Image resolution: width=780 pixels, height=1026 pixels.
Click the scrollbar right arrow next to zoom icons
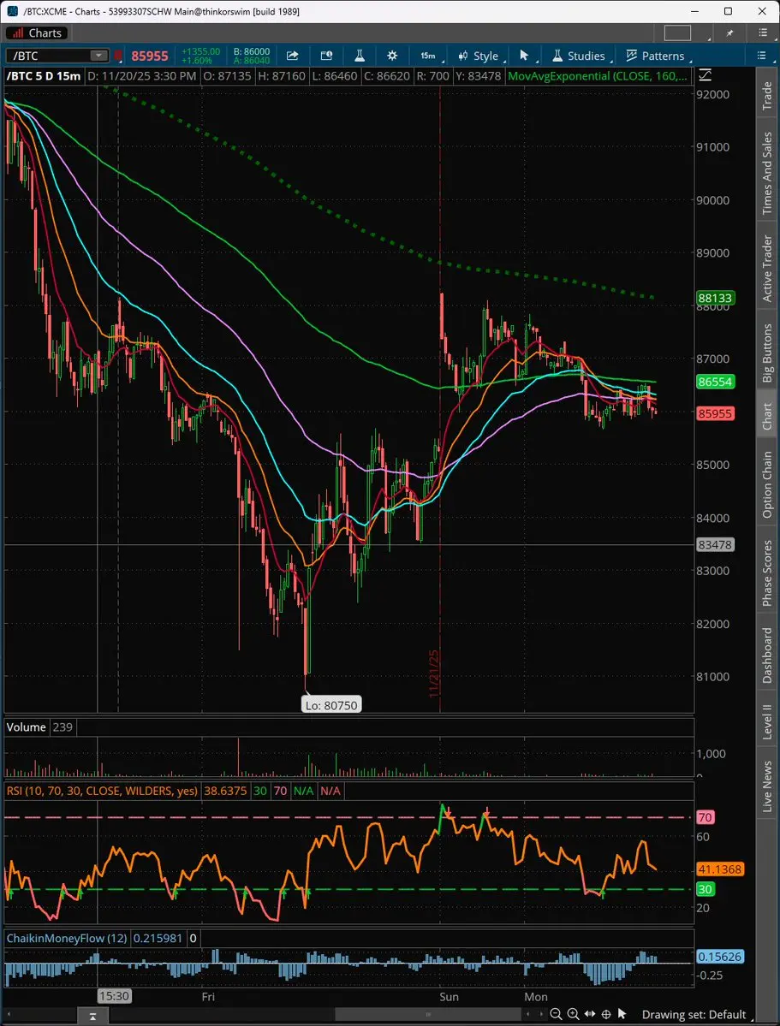tap(542, 1015)
